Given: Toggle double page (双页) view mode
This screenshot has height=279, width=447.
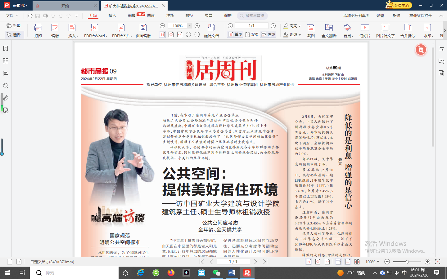Looking at the screenshot, I should [252, 34].
